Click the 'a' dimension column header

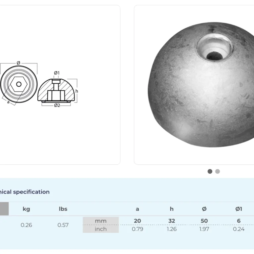pyautogui.click(x=137, y=209)
